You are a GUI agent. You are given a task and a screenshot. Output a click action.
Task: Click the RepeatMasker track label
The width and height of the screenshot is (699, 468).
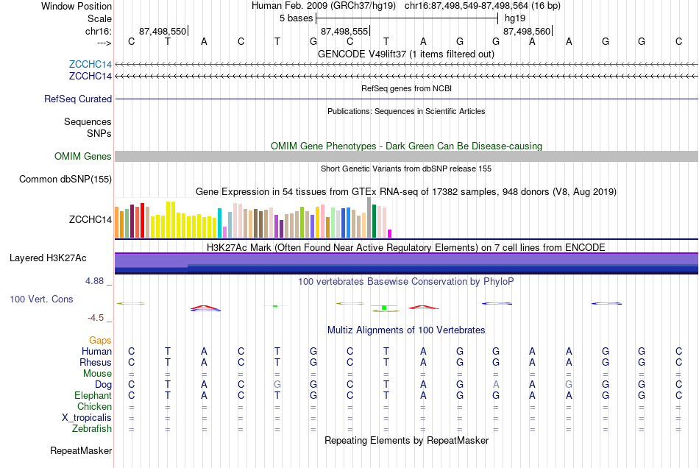[81, 450]
